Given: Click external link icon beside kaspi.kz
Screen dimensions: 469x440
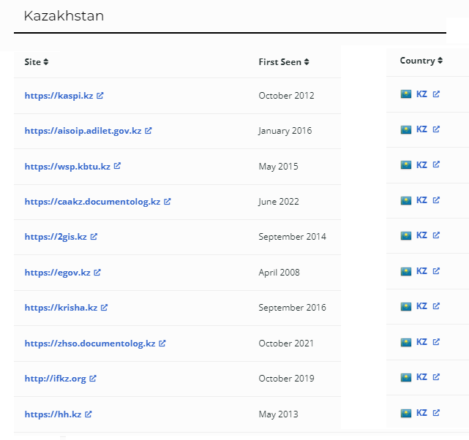Looking at the screenshot, I should click(x=100, y=96).
